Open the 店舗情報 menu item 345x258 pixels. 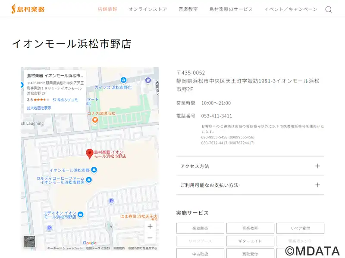pos(107,9)
